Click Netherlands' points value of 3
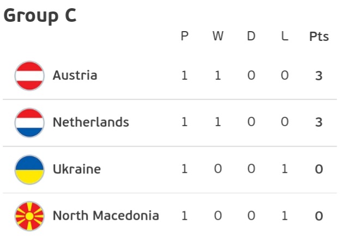The width and height of the screenshot is (342, 239). pos(319,122)
